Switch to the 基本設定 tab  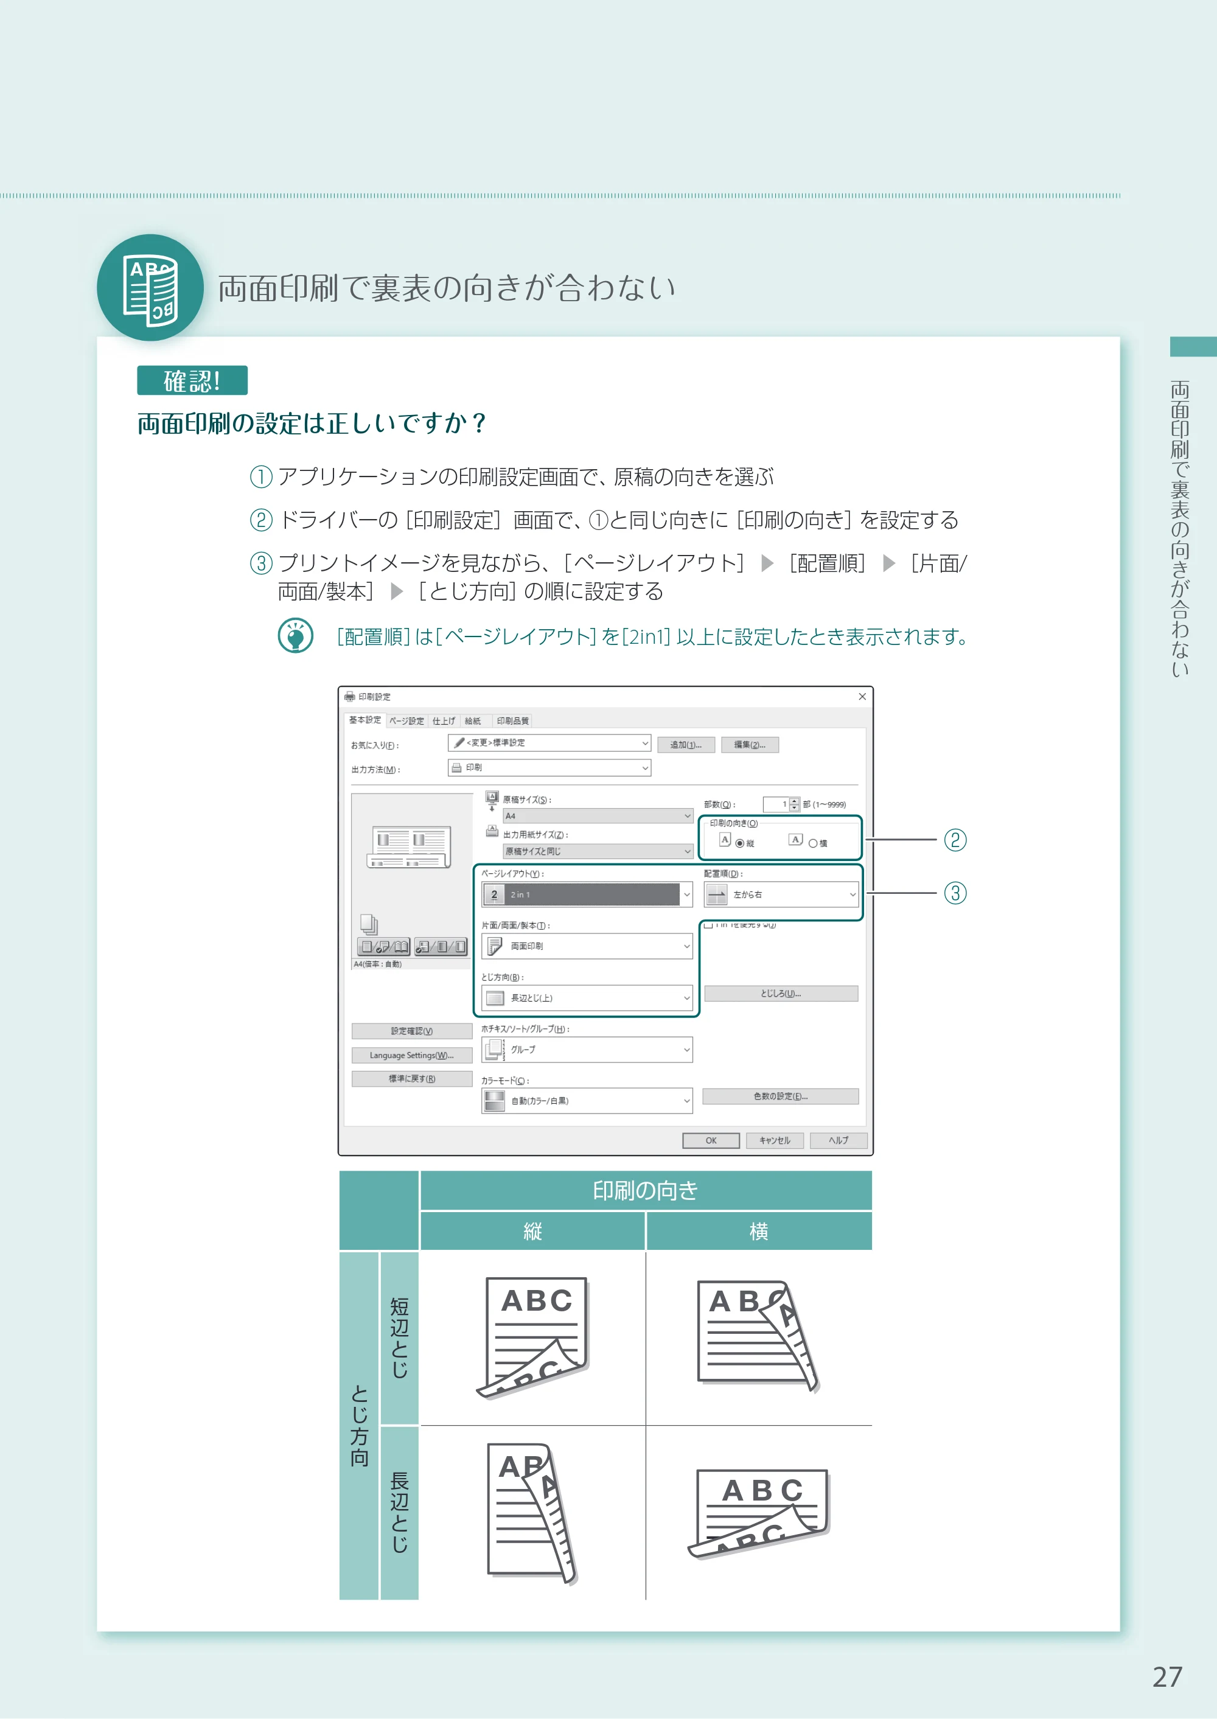click(365, 720)
